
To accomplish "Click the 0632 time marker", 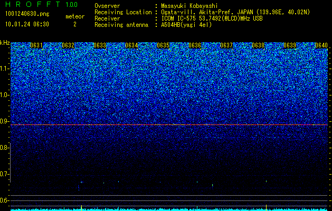I will tap(68, 45).
